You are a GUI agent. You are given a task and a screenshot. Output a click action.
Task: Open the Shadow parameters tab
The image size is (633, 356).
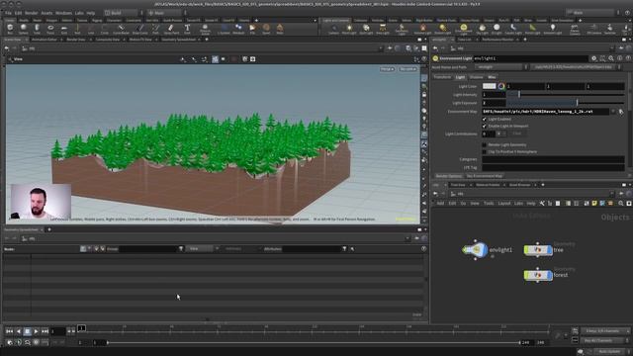click(476, 77)
